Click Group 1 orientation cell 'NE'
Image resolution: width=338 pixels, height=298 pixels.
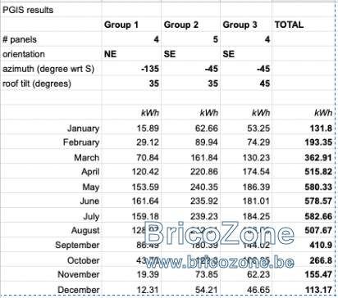(x=131, y=54)
